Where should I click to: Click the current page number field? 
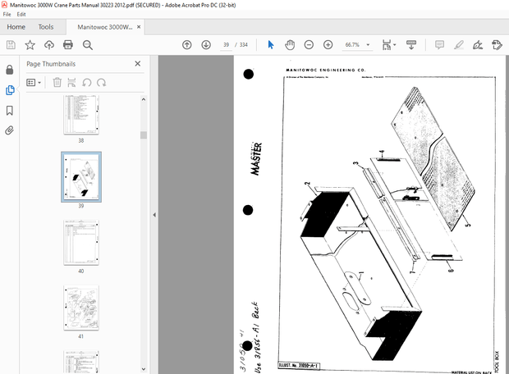(x=227, y=45)
